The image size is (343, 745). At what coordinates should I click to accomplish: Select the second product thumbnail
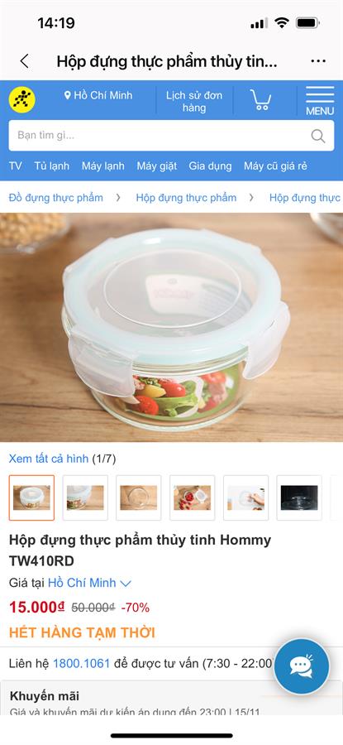pos(85,497)
